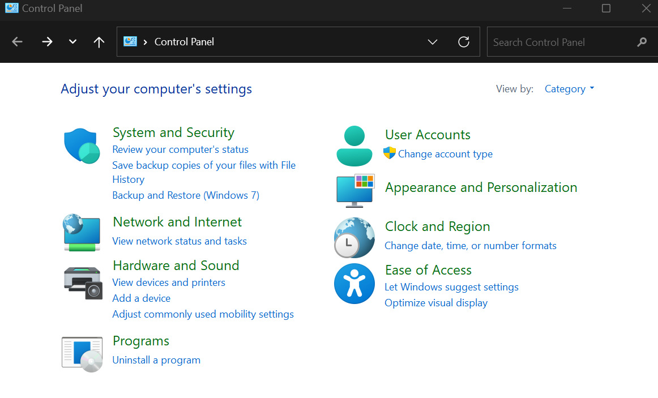This screenshot has width=658, height=398.
Task: Click the User Accounts person icon
Action: click(x=354, y=145)
